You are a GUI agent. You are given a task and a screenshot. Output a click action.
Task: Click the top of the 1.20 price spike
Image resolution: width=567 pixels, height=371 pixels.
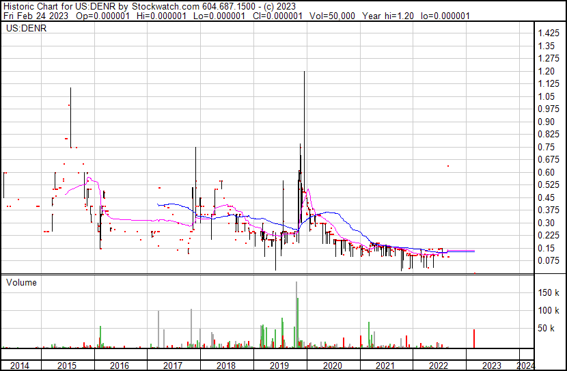pyautogui.click(x=303, y=72)
